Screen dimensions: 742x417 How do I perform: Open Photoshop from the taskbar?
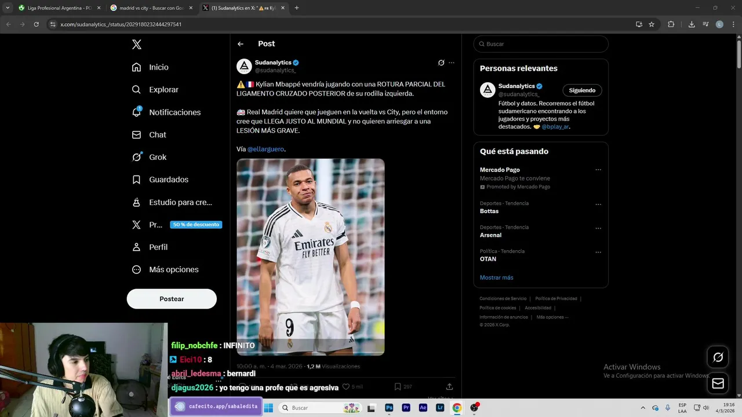(x=389, y=408)
